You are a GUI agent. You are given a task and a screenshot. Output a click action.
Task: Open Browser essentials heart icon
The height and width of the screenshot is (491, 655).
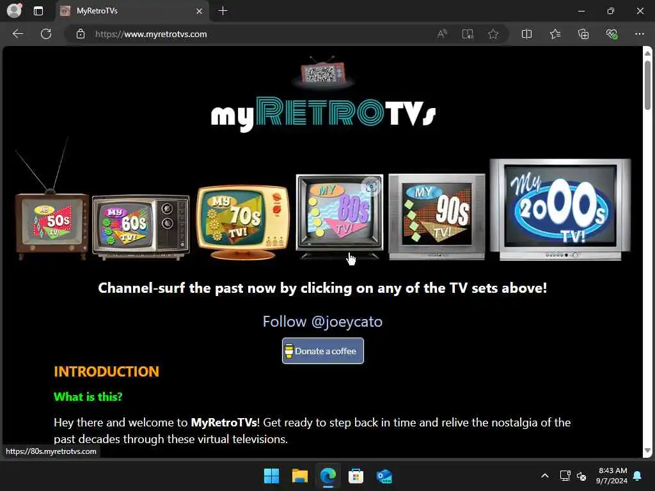tap(612, 34)
